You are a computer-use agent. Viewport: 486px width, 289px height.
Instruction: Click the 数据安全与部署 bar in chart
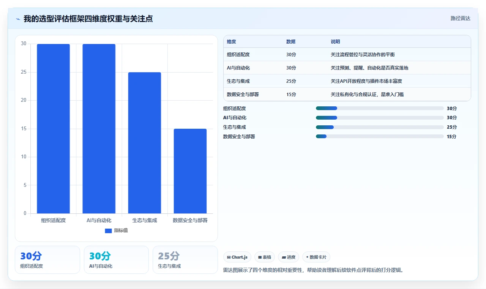(190, 171)
